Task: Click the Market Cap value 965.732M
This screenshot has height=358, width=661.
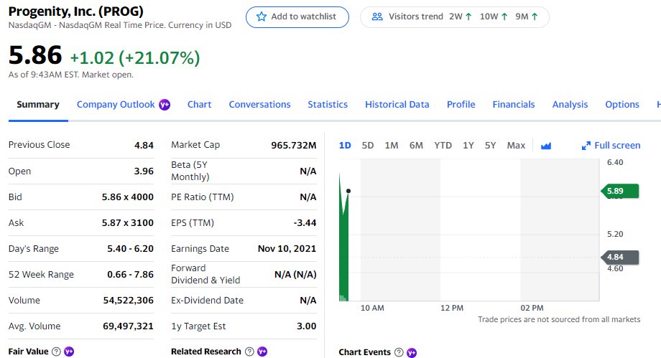Action: pos(294,146)
